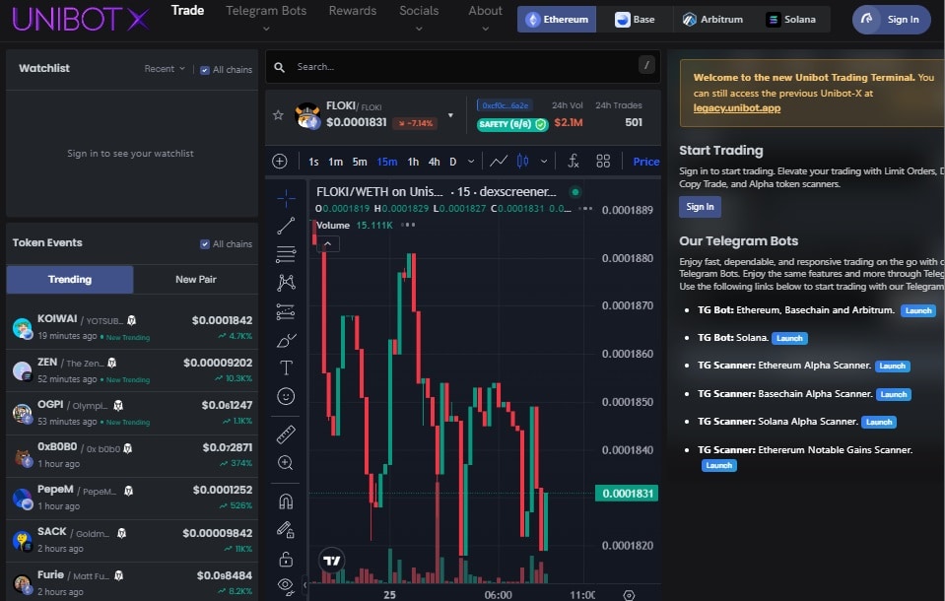Select candlestick chart type icon

pyautogui.click(x=522, y=161)
